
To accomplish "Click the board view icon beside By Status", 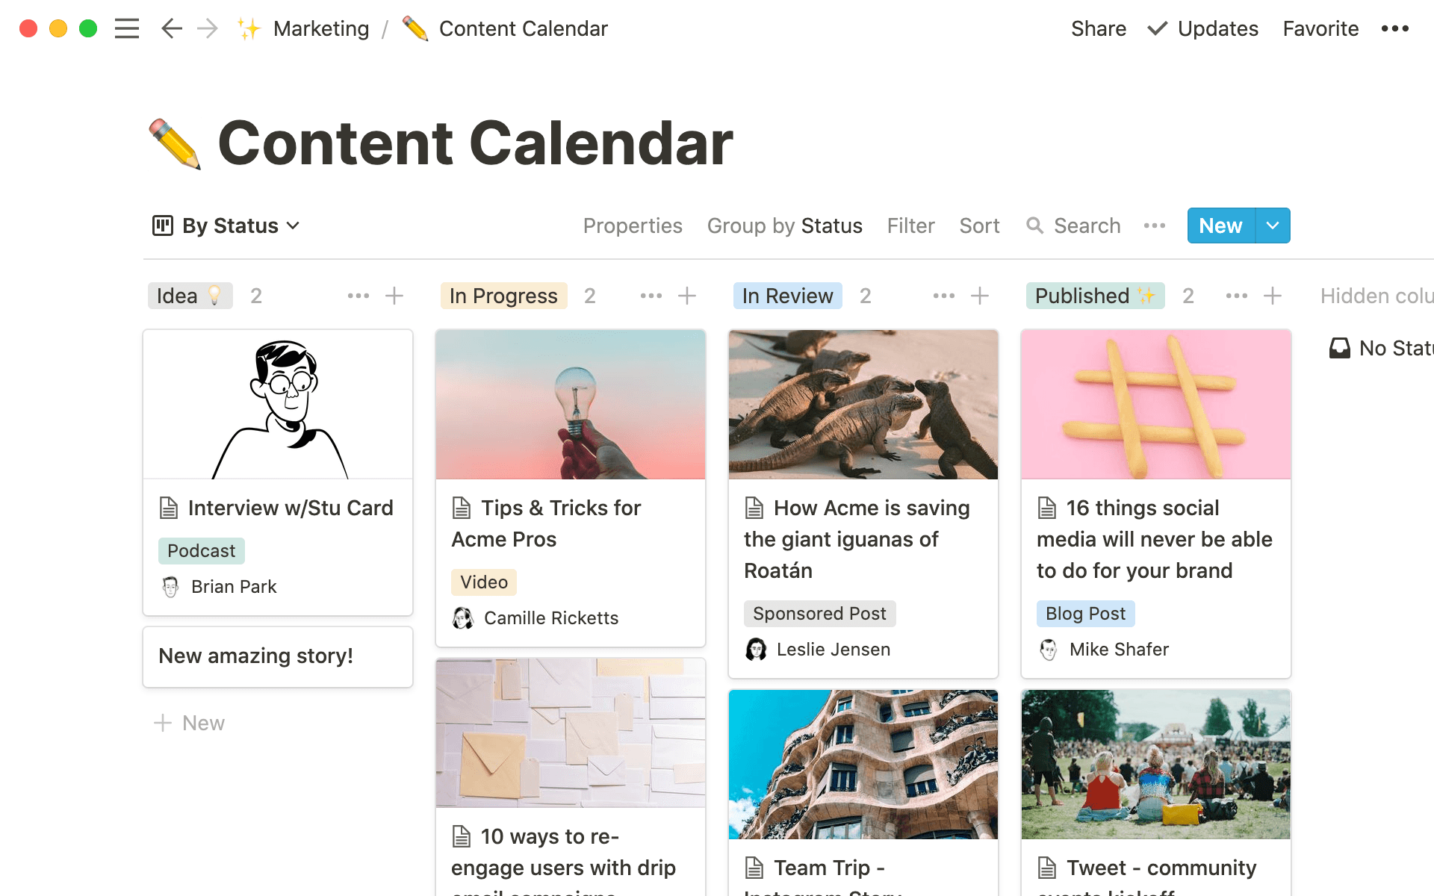I will 162,225.
